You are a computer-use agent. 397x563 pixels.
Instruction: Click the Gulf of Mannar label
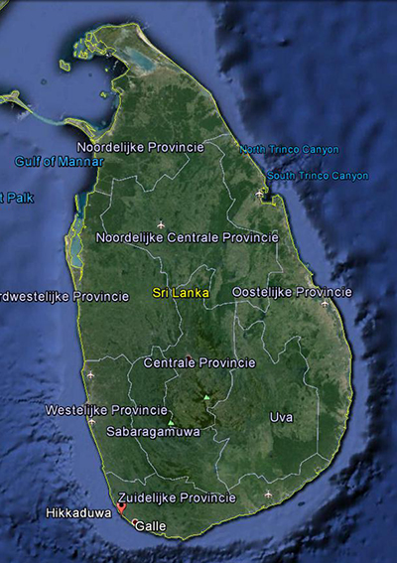[x=60, y=162]
